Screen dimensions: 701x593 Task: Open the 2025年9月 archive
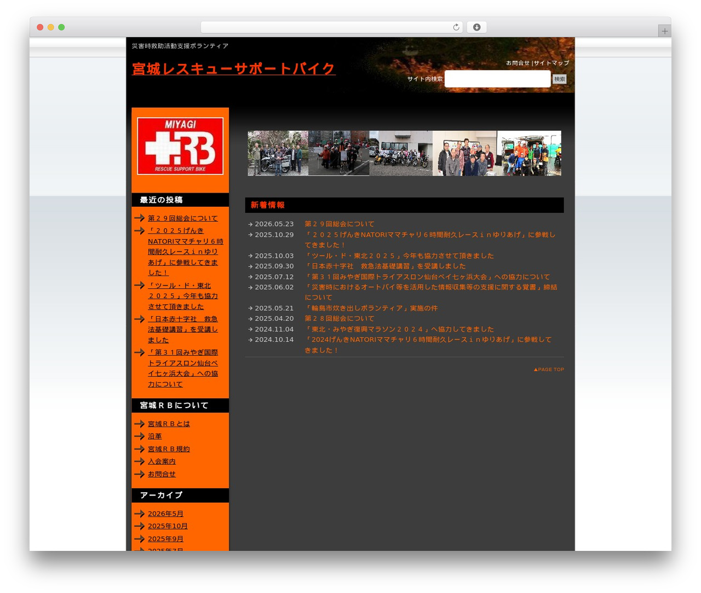[165, 539]
